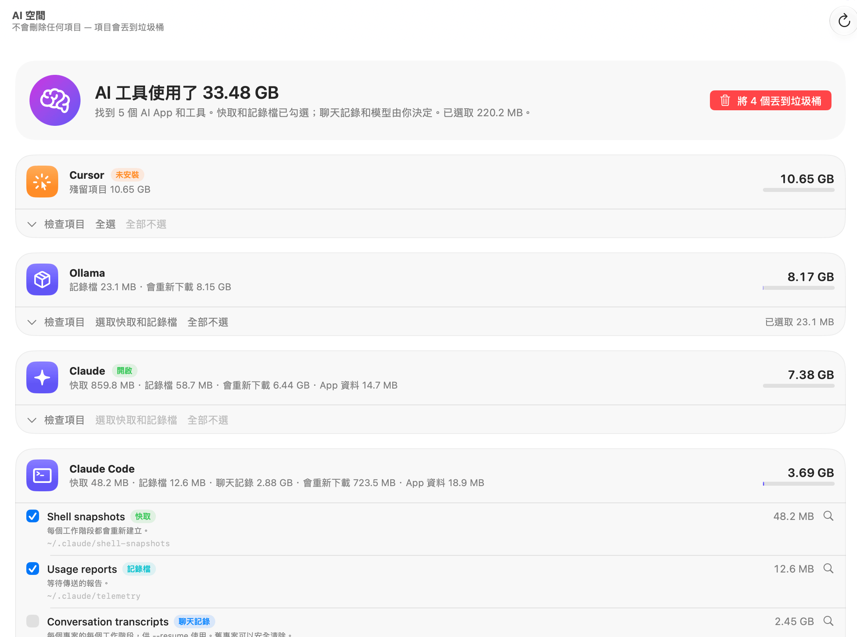This screenshot has width=857, height=637.
Task: Click the Ollama 8.17 GB size label
Action: click(811, 277)
